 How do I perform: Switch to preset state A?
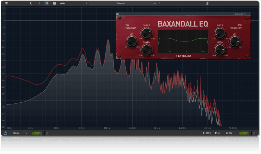tap(47, 3)
